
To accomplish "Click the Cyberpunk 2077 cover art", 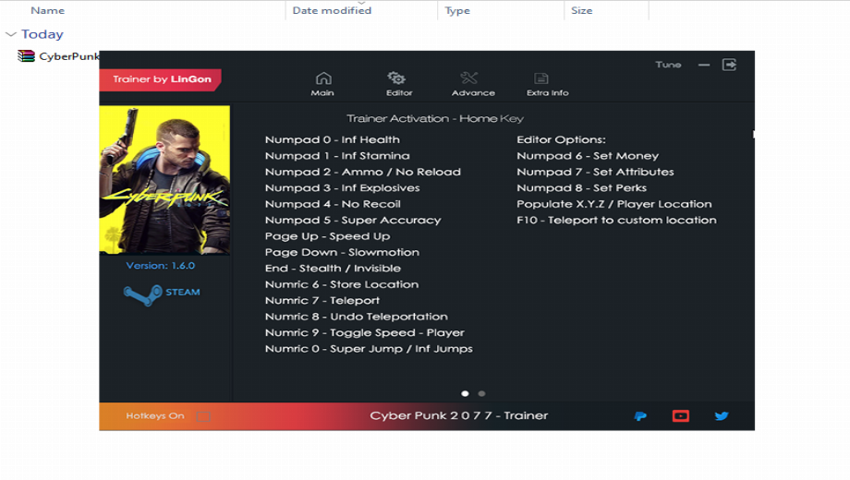I will click(164, 180).
